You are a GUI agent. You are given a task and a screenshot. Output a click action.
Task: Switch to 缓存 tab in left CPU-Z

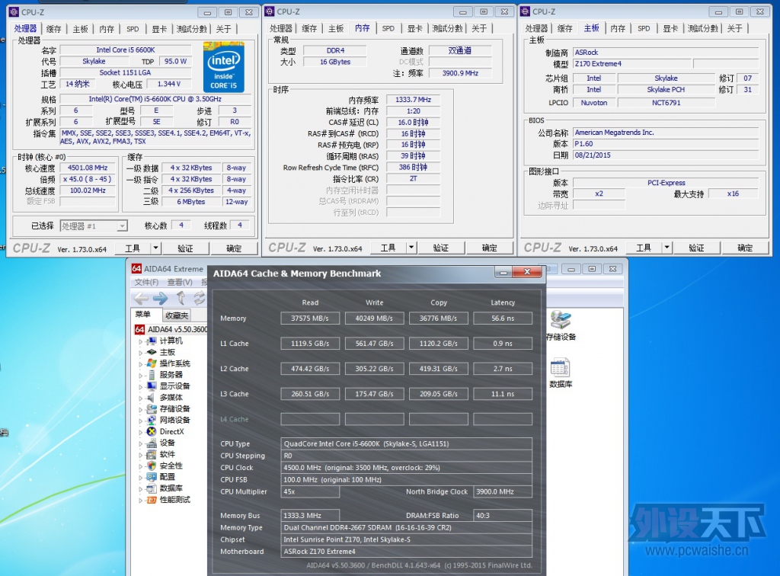[x=54, y=29]
